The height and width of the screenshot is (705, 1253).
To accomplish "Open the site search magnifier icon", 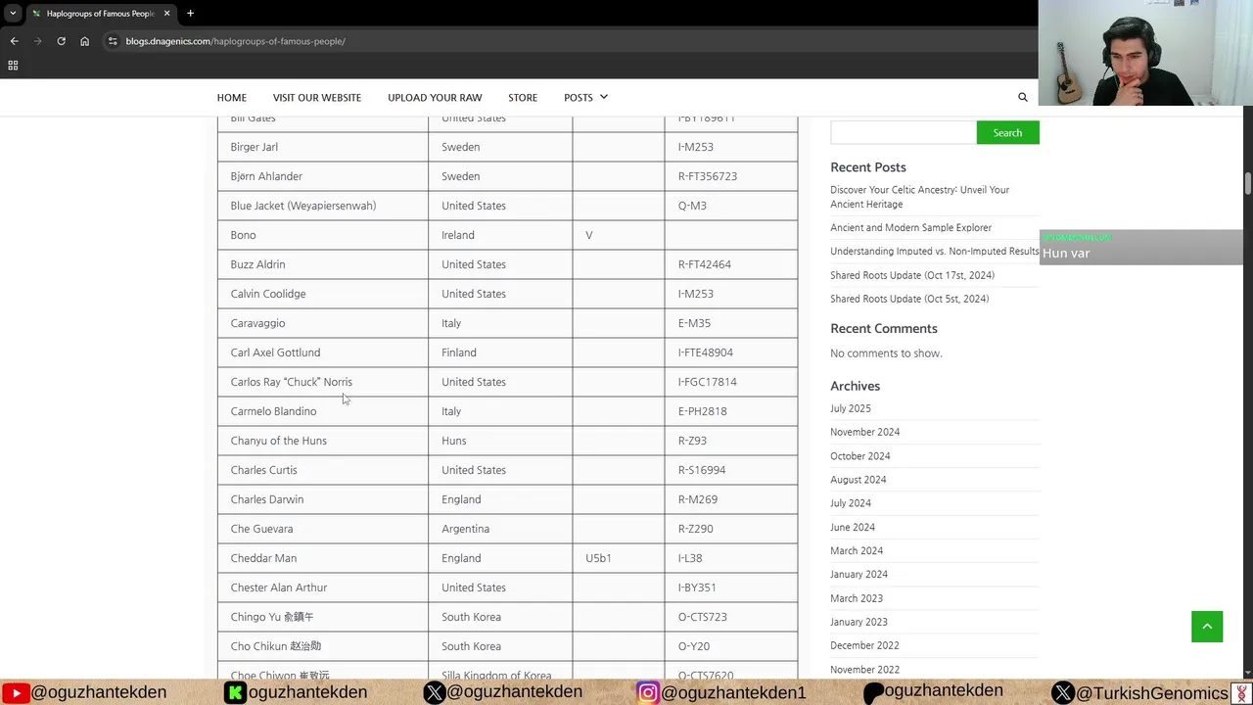I will click(1023, 97).
